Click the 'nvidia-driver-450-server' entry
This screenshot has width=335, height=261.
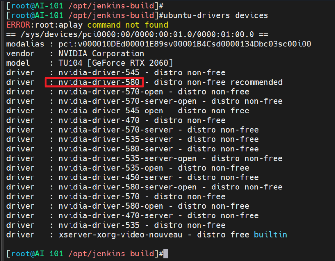click(116, 177)
